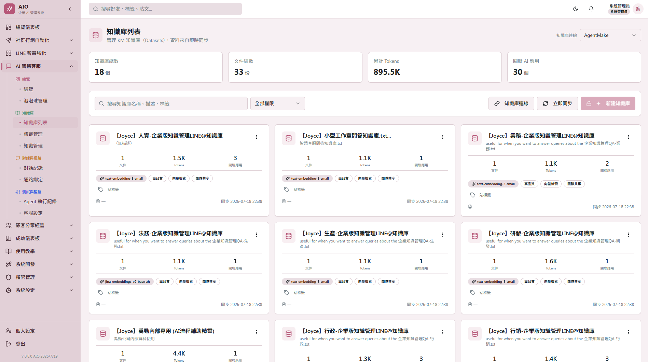Expand 系統設定 menu
The height and width of the screenshot is (362, 648).
pyautogui.click(x=40, y=290)
